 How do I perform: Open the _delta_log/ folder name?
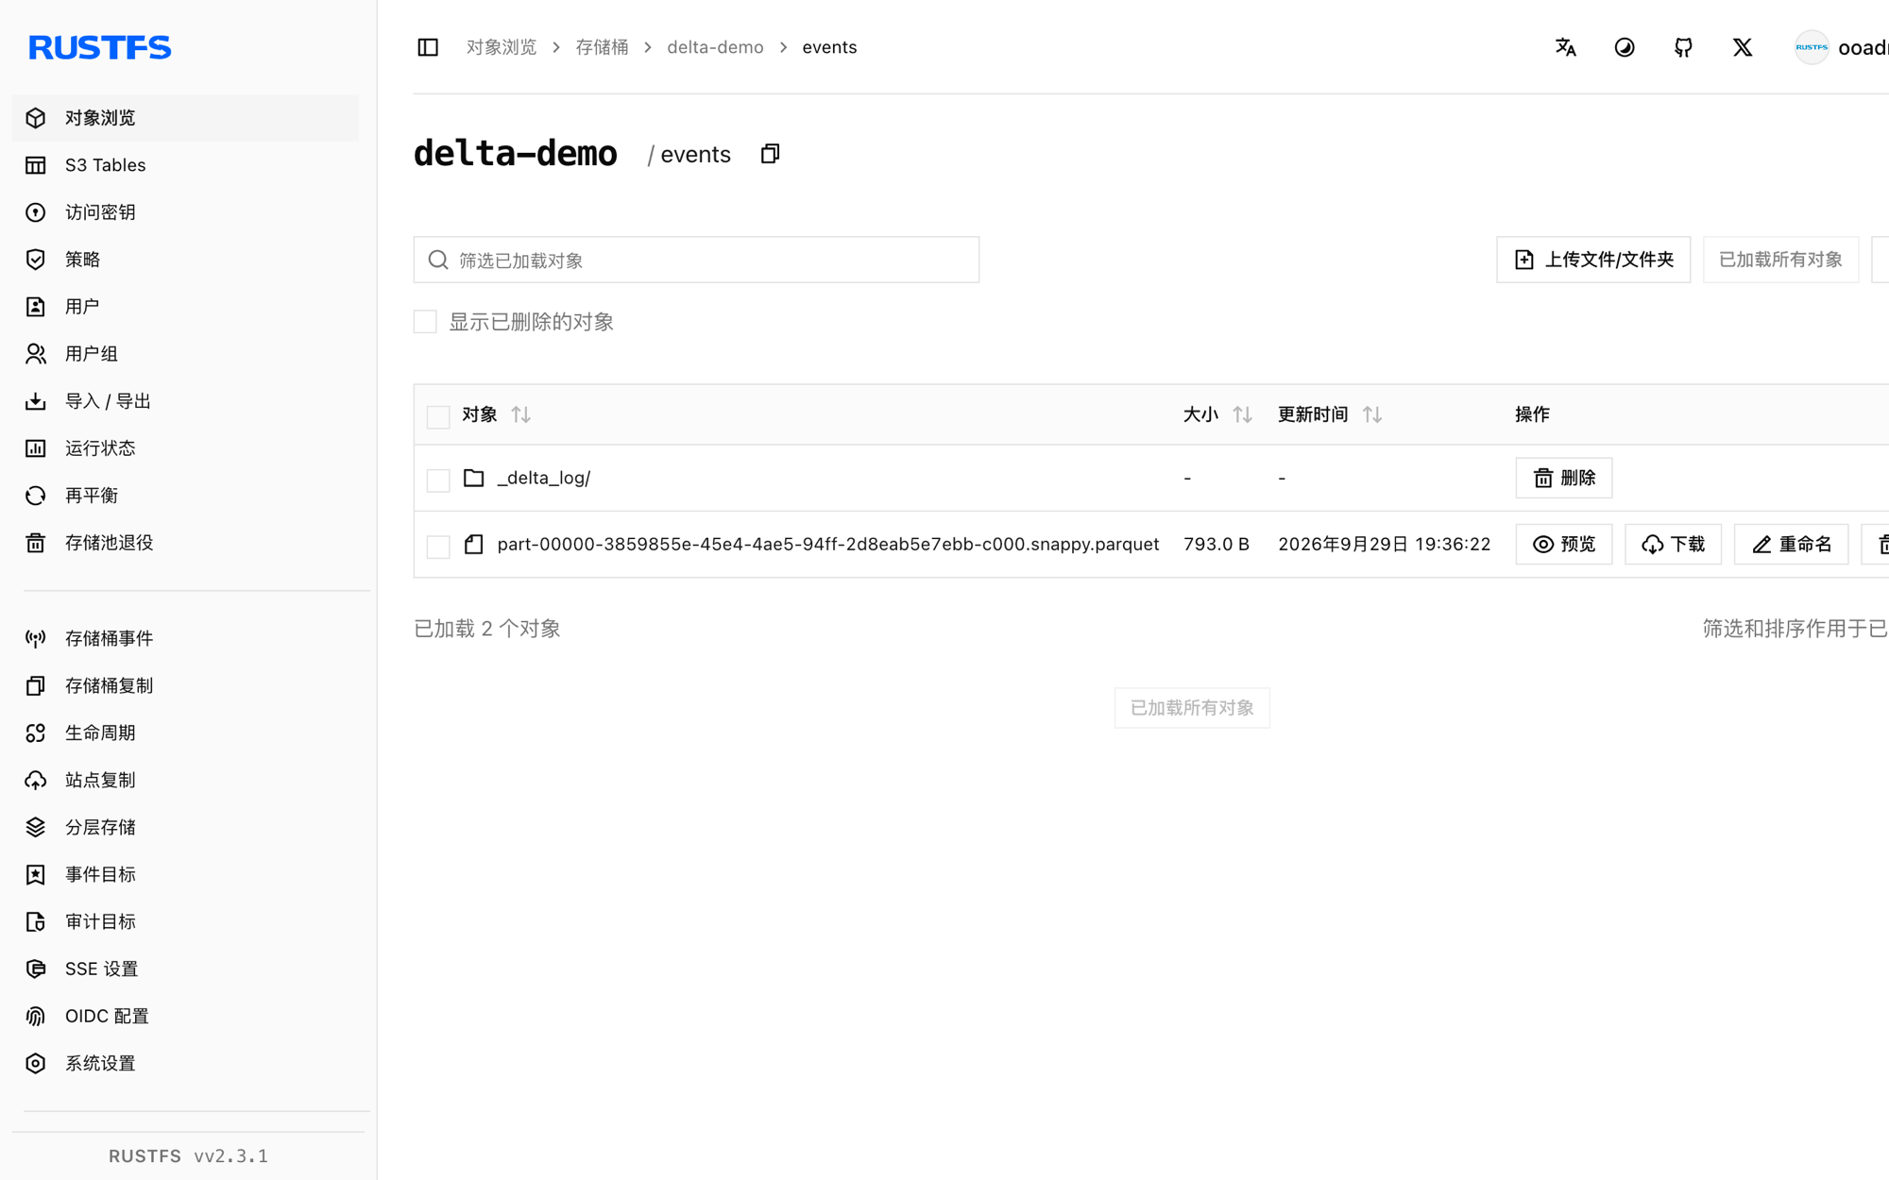pos(544,478)
